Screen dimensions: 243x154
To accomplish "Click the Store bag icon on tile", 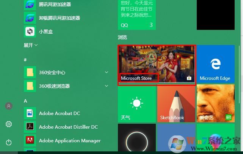I will click(x=189, y=78).
